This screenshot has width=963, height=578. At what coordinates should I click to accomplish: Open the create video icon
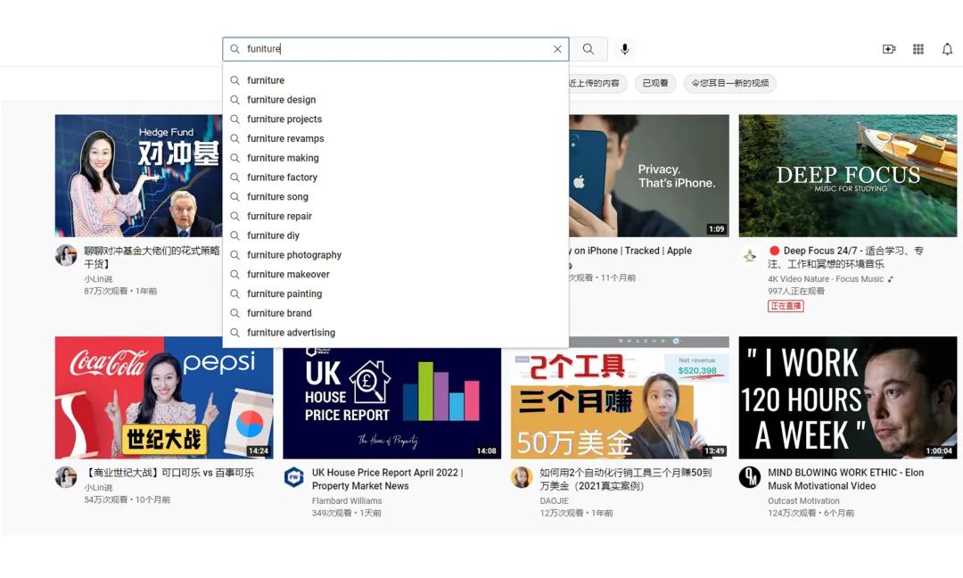tap(889, 49)
